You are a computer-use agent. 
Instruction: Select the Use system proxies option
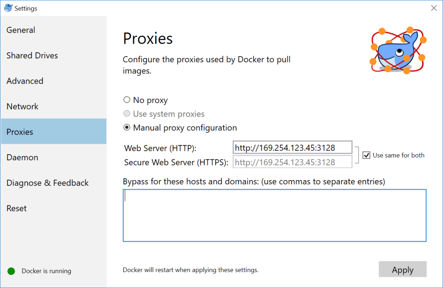(126, 114)
